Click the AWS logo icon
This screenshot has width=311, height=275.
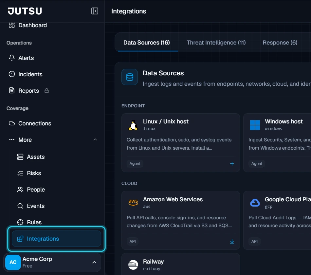click(x=133, y=202)
